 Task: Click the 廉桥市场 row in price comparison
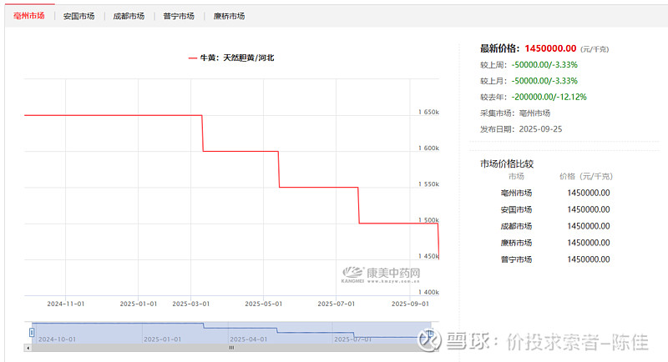point(555,243)
